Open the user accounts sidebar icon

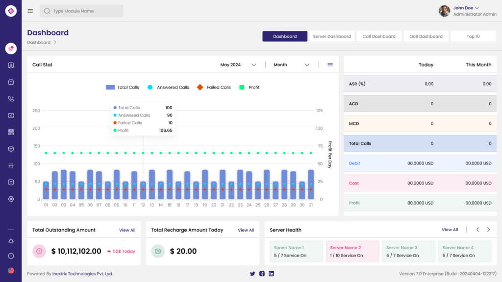tap(11, 65)
